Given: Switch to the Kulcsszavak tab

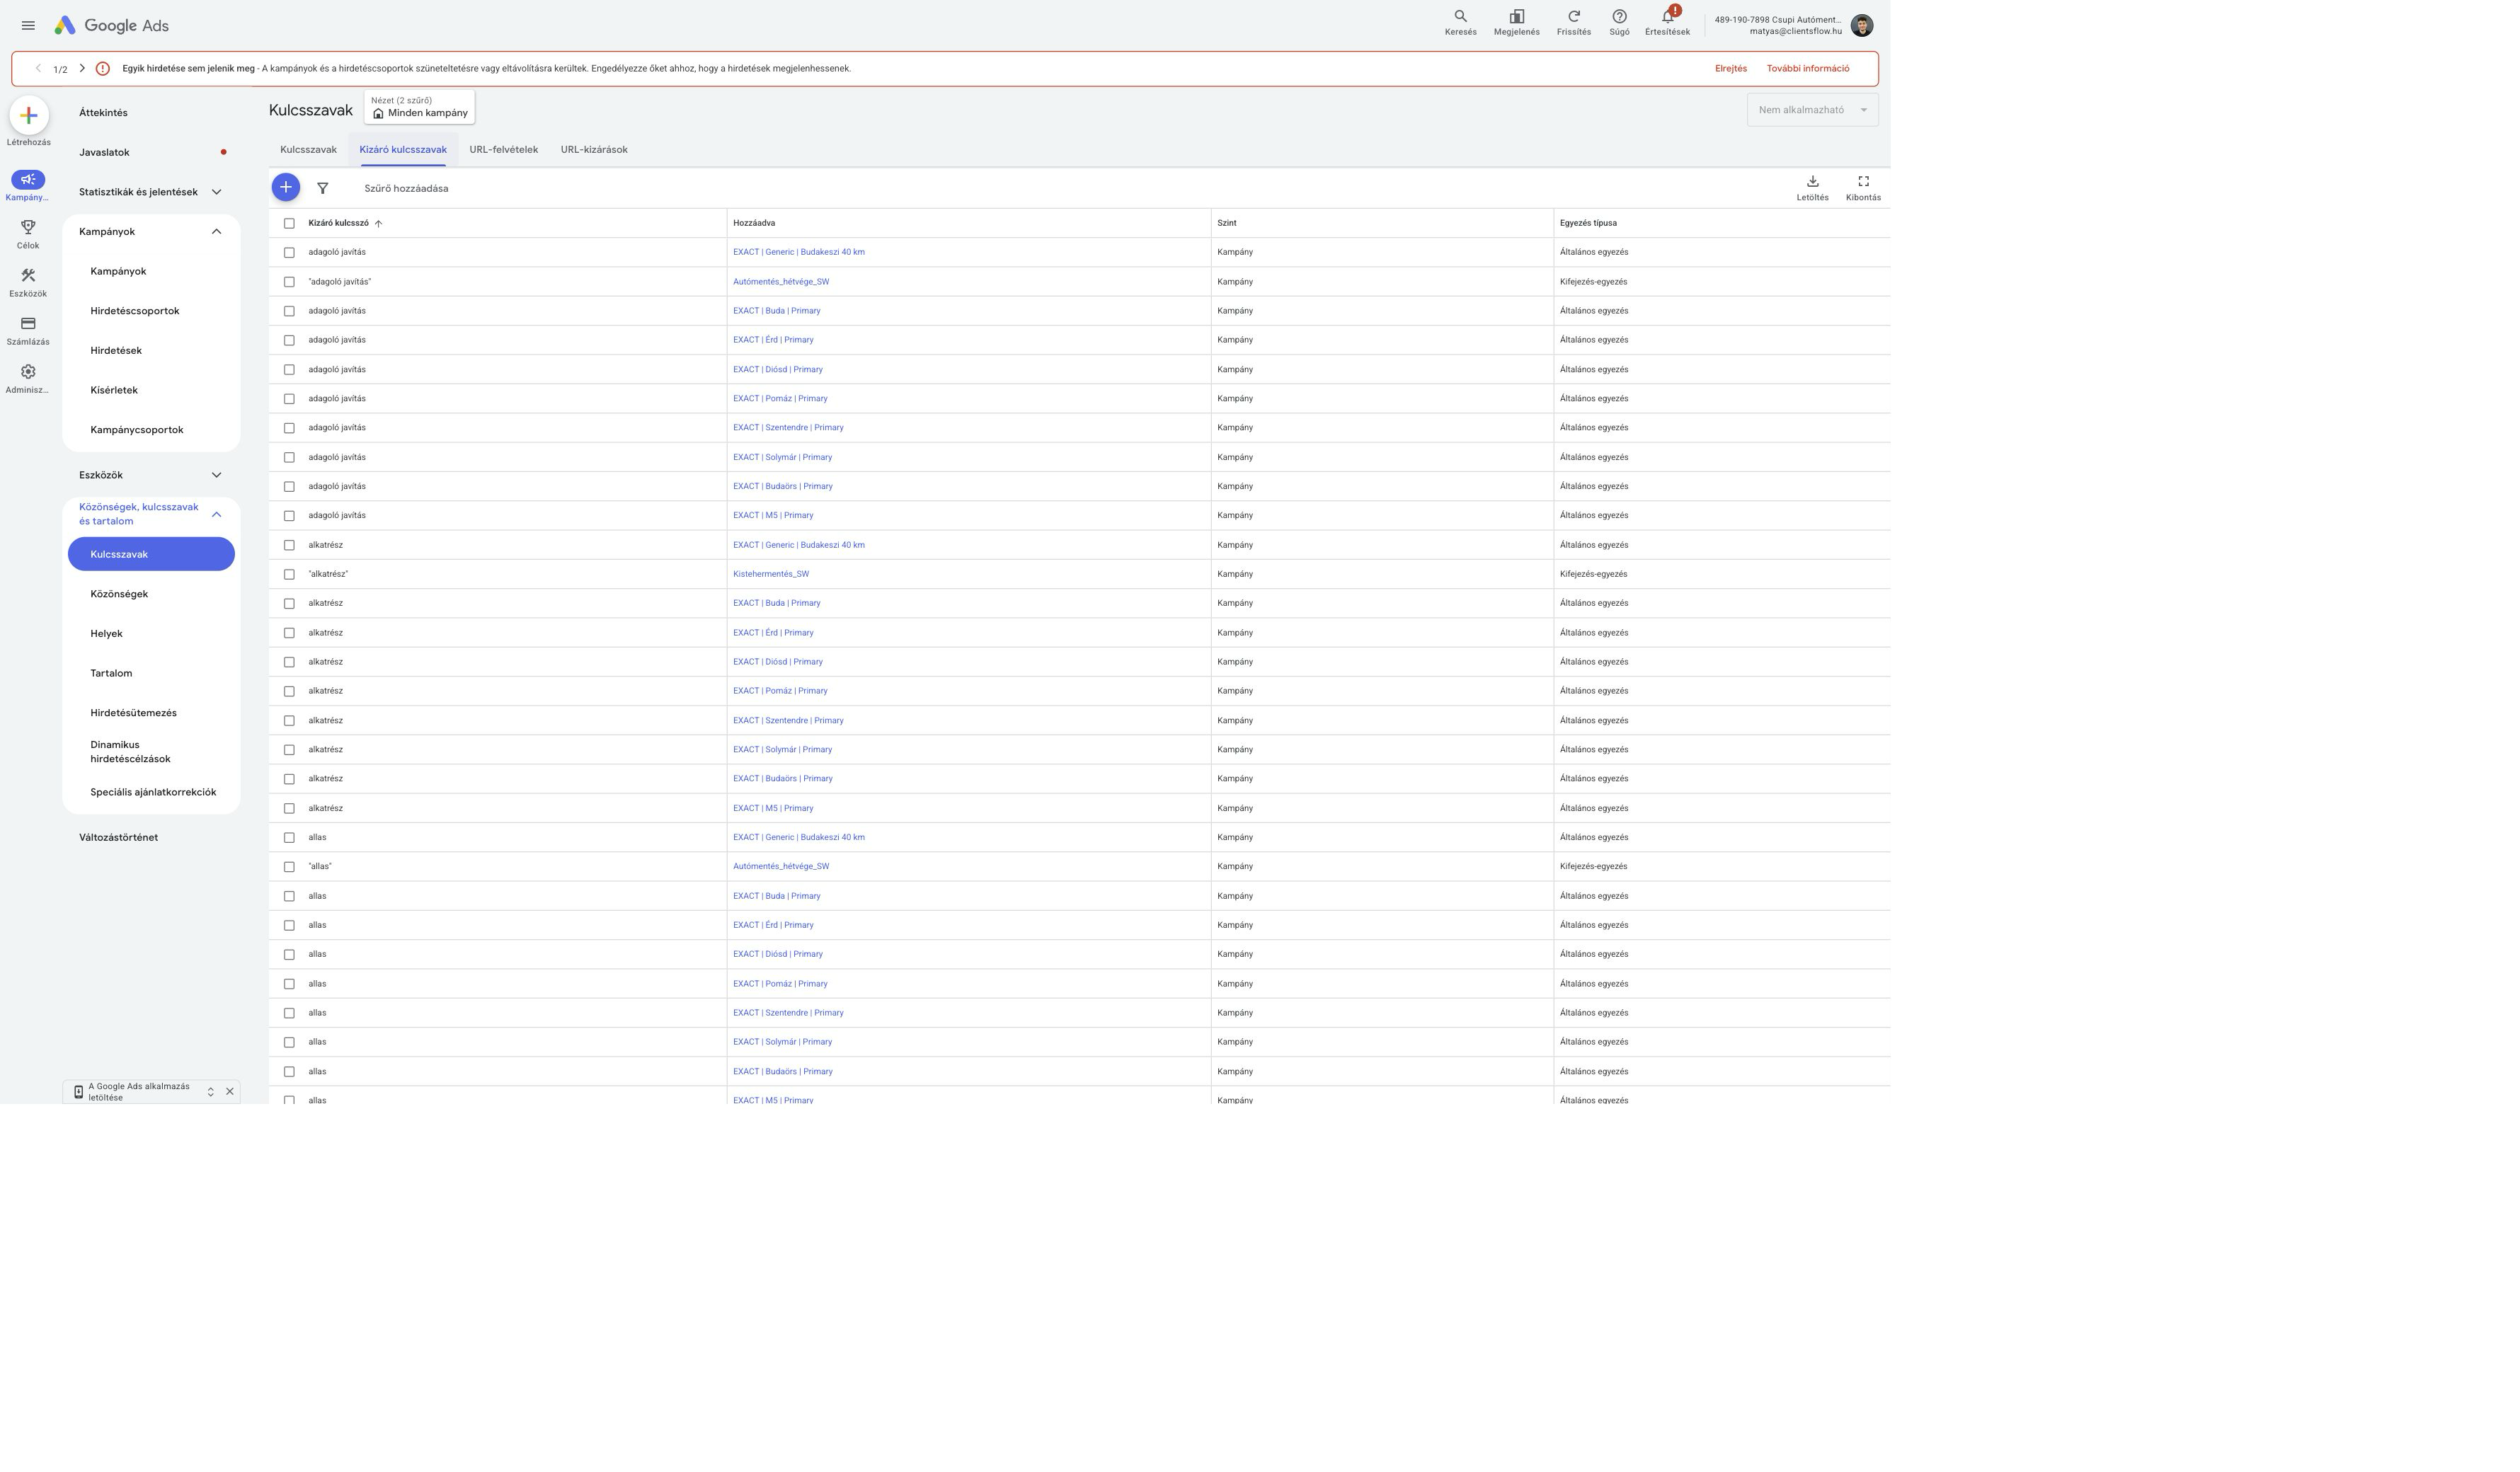Looking at the screenshot, I should point(308,150).
